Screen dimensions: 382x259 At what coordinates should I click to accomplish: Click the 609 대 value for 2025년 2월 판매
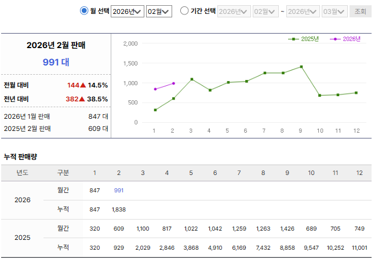pyautogui.click(x=98, y=129)
